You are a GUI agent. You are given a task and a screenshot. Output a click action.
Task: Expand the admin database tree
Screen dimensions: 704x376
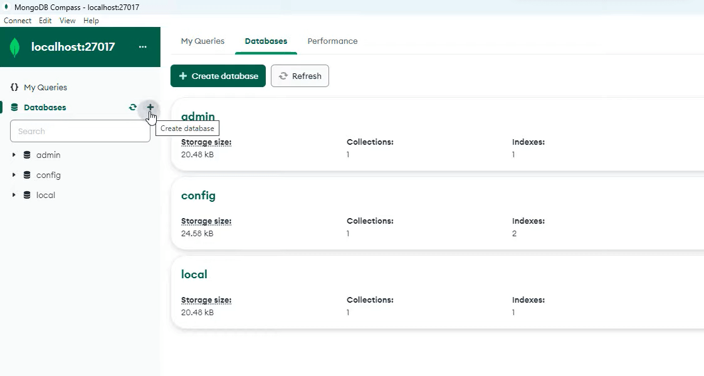[x=14, y=155]
